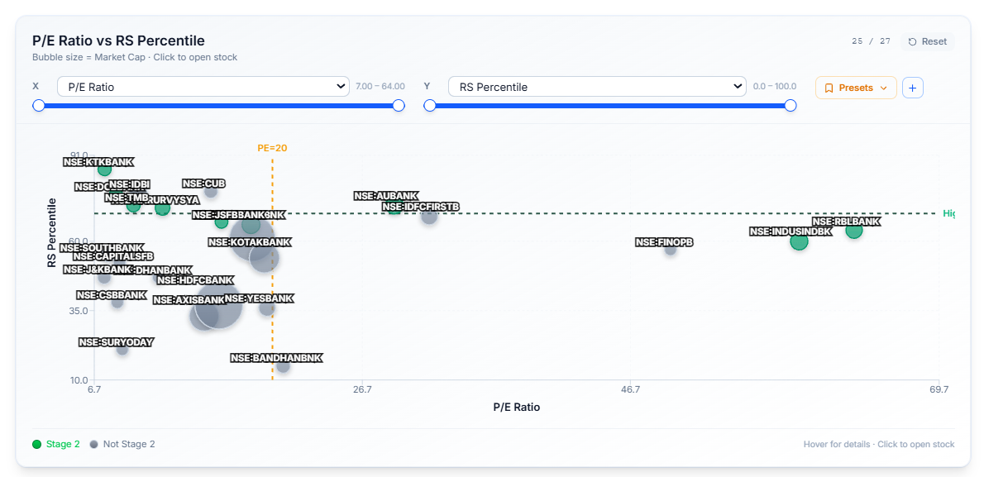Click the NSE:SOUTHBANK label
This screenshot has height=477, width=984.
[x=102, y=248]
